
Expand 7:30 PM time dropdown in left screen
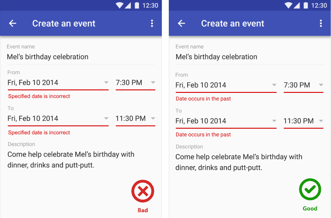click(153, 82)
